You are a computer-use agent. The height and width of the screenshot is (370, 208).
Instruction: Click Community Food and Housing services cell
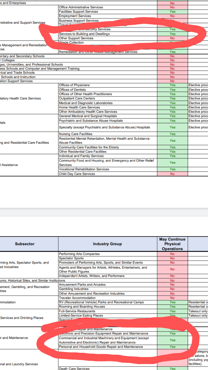pyautogui.click(x=108, y=162)
